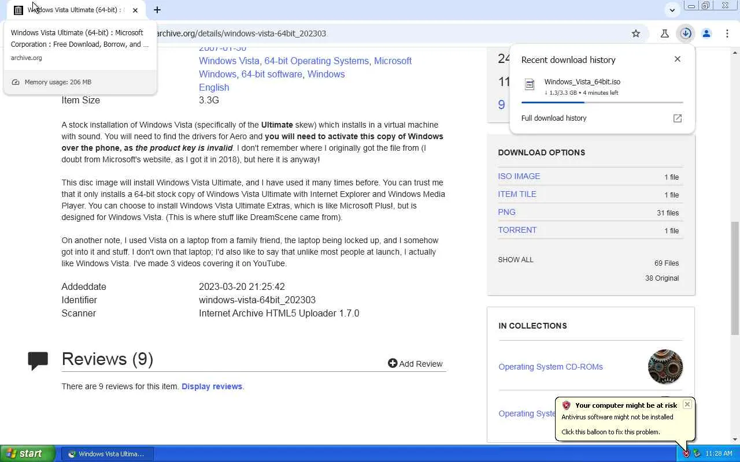740x462 pixels.
Task: Click the Windows_Vista_64bit.iso file icon
Action: coord(530,85)
